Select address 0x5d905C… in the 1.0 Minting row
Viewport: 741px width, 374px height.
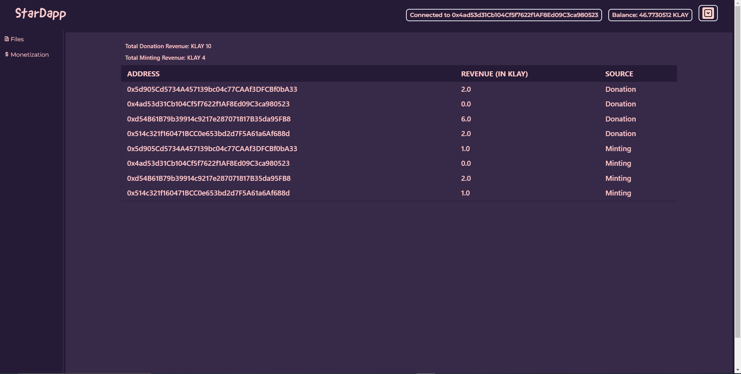click(x=212, y=148)
